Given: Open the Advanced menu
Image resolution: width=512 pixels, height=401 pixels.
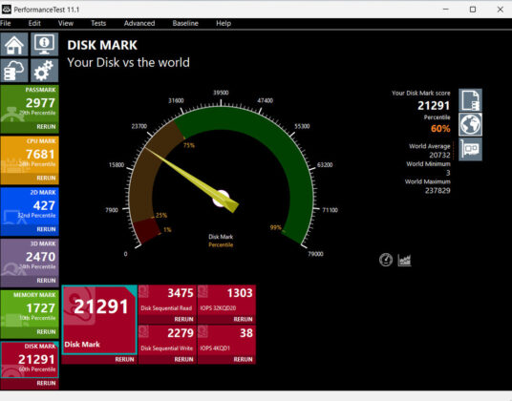Looking at the screenshot, I should [139, 24].
